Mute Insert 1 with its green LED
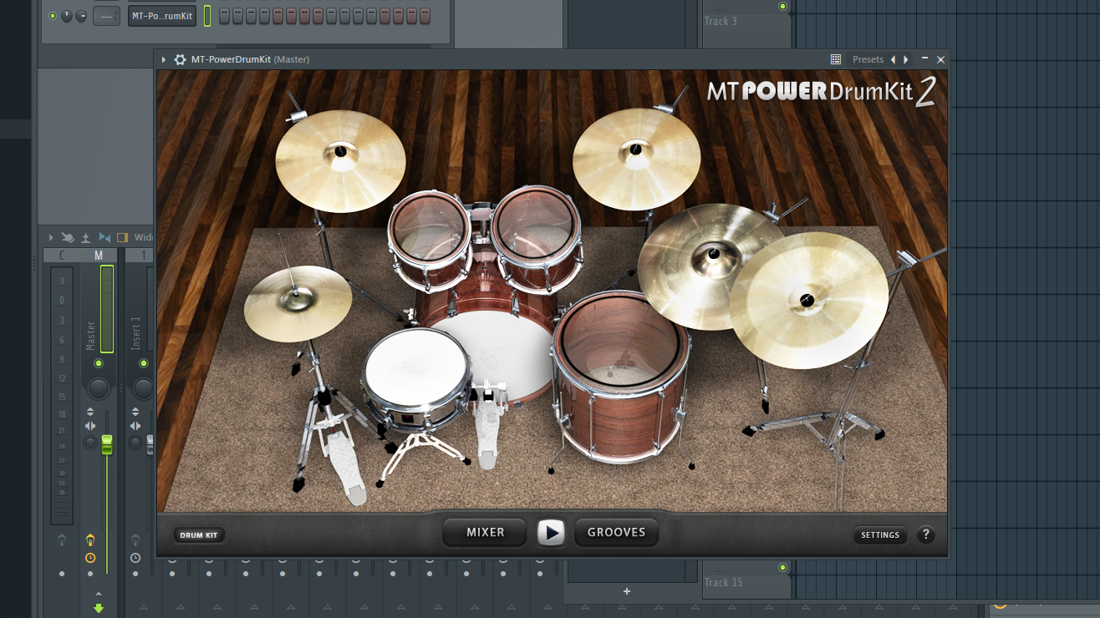This screenshot has width=1100, height=618. tap(144, 363)
